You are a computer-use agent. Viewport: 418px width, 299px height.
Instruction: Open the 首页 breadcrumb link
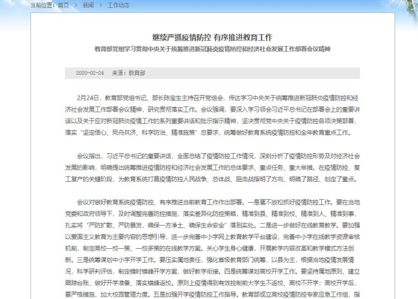[63, 5]
